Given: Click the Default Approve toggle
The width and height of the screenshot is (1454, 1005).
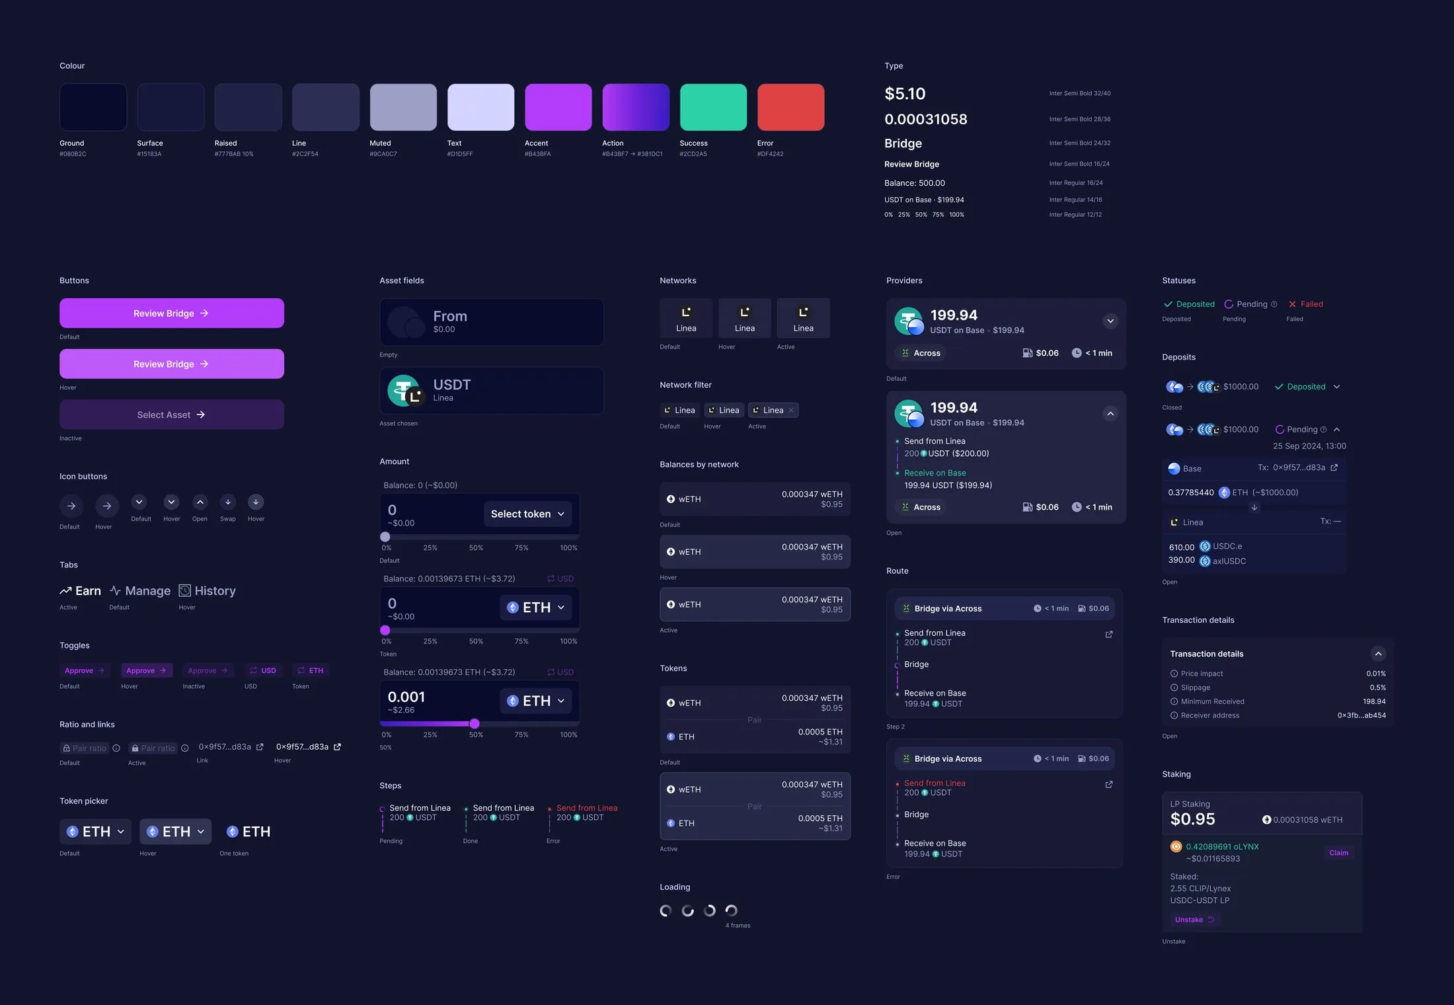Looking at the screenshot, I should 85,670.
